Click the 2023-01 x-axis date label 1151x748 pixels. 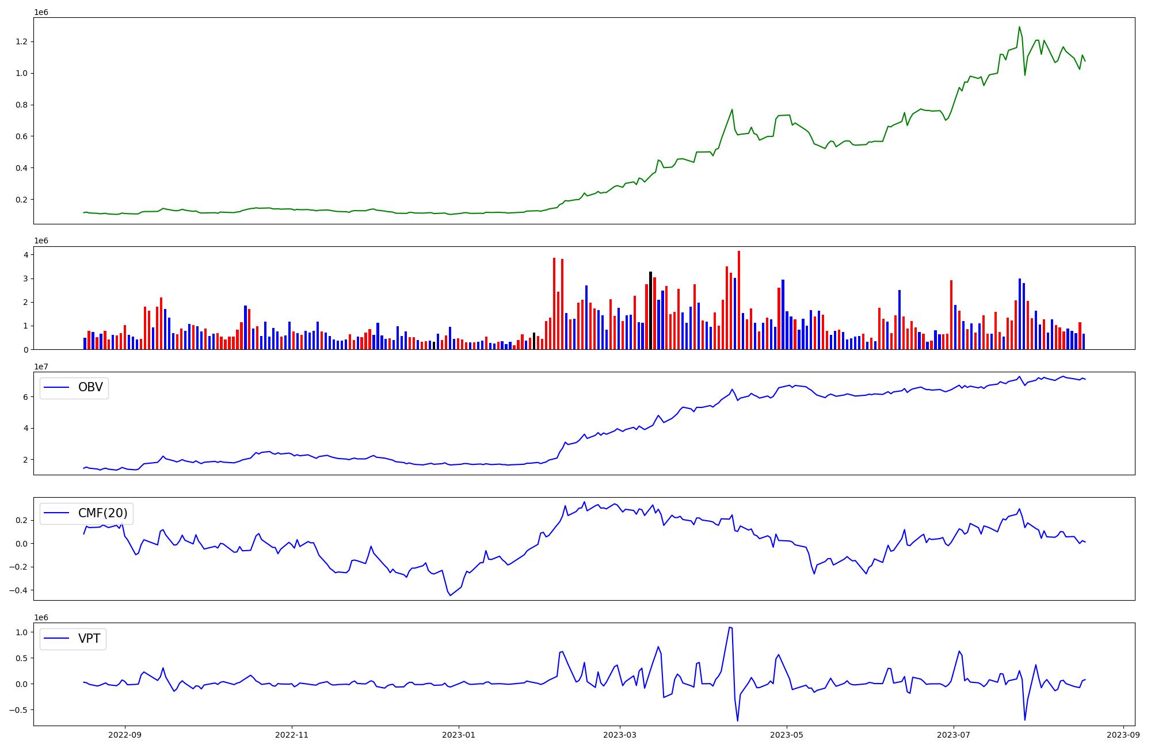click(459, 735)
